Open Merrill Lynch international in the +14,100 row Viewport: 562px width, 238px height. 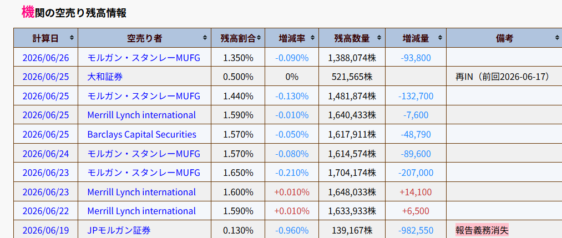tap(141, 192)
